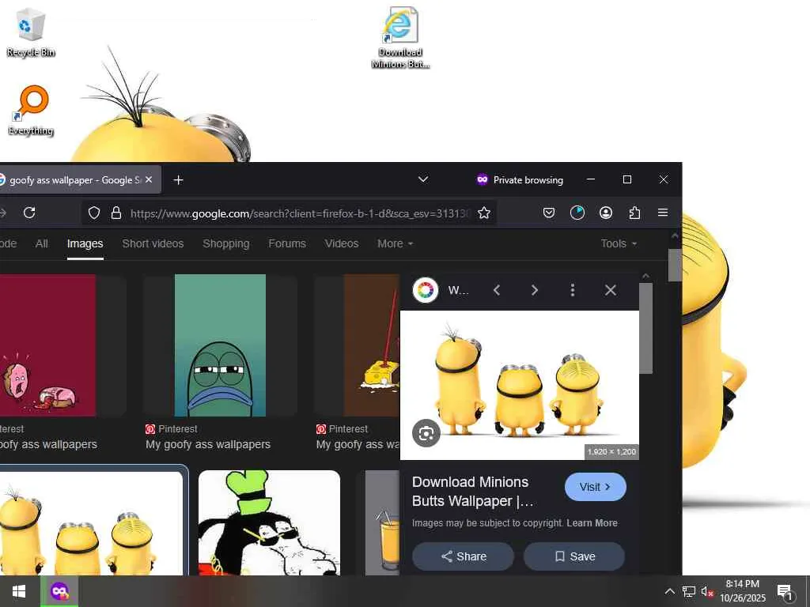Open the Download Minions Butts desktop shortcut

tap(399, 37)
